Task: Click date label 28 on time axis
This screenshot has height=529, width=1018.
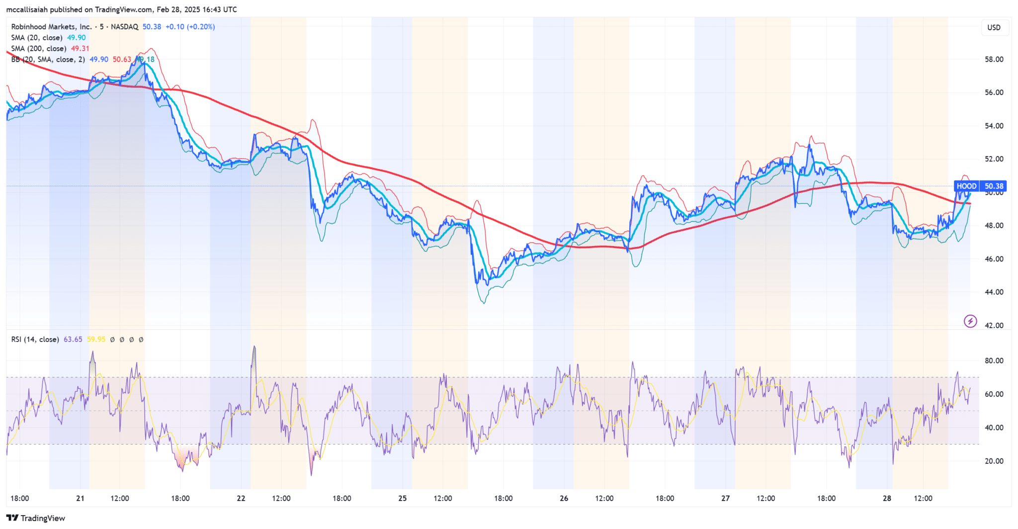Action: (x=887, y=499)
